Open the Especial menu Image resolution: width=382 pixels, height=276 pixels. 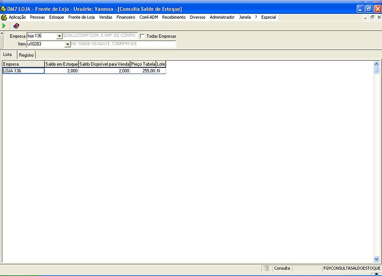point(269,17)
